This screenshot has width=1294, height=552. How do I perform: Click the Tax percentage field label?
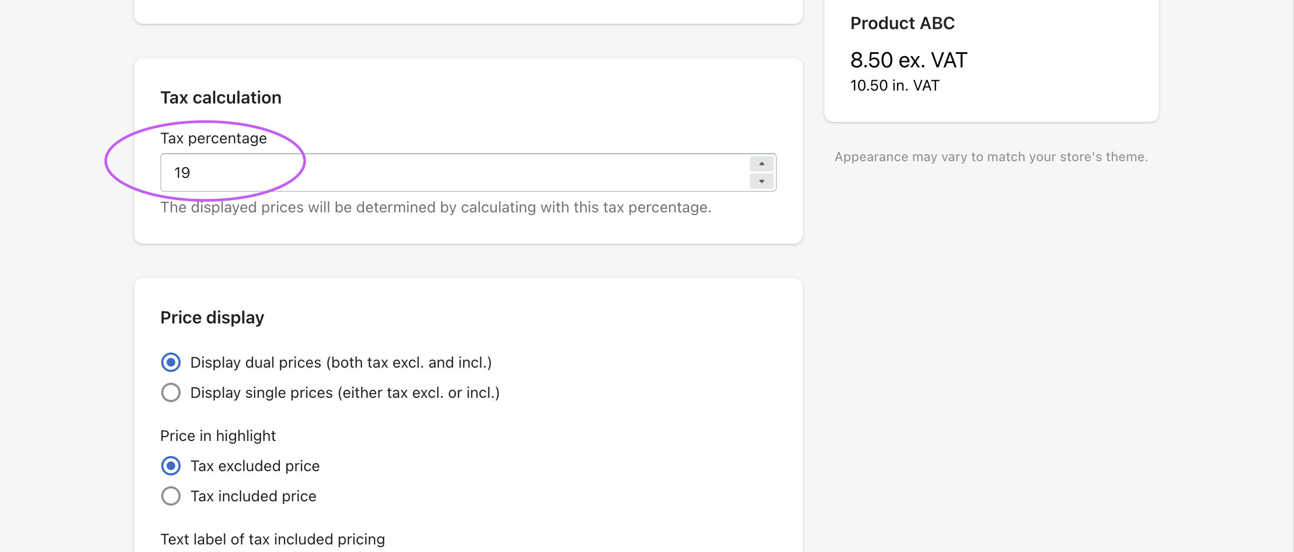(214, 139)
